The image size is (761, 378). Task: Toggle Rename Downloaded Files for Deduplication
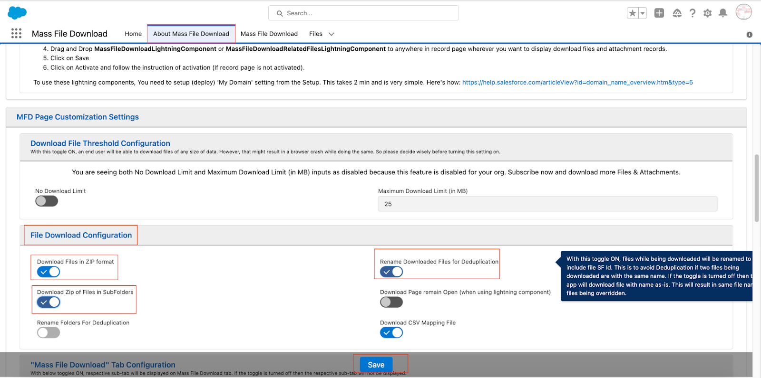[x=391, y=272]
